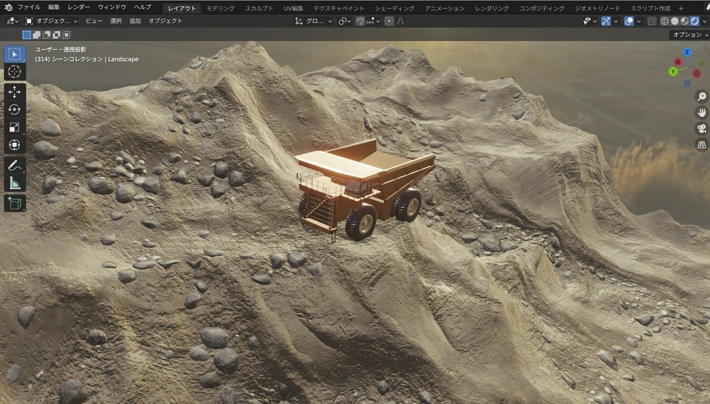Switch to rendered viewport shading
The height and width of the screenshot is (404, 710).
click(695, 21)
